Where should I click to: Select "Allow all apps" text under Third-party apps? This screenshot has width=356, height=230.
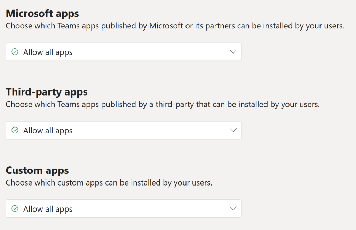pyautogui.click(x=48, y=131)
